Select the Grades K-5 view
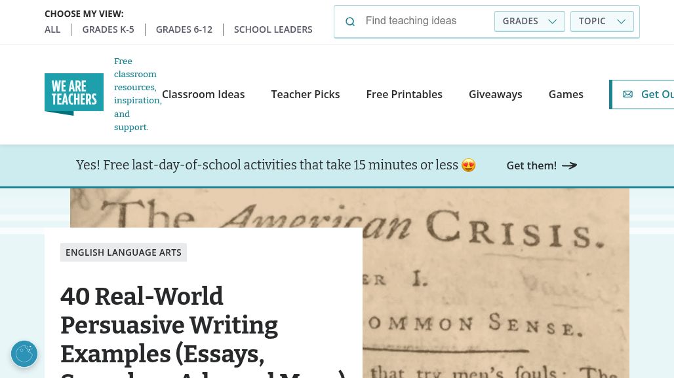The image size is (674, 378). [108, 29]
